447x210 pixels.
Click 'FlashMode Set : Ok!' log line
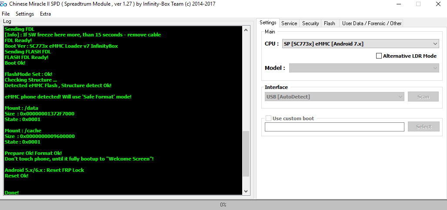tap(29, 74)
